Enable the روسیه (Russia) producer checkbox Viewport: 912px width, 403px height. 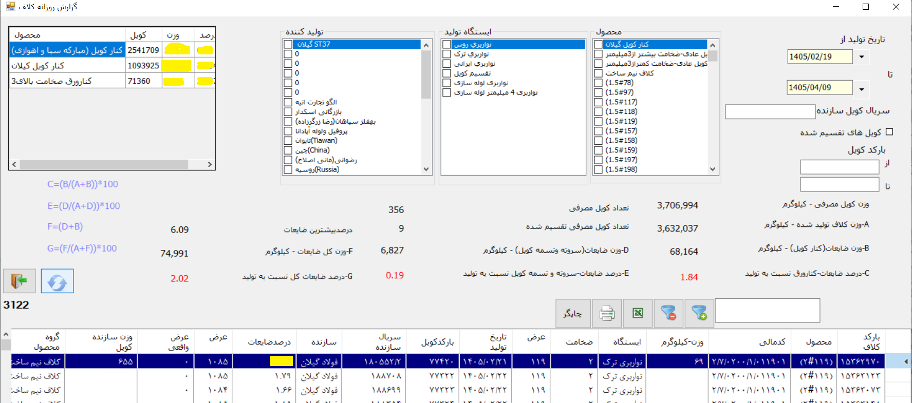pos(288,169)
